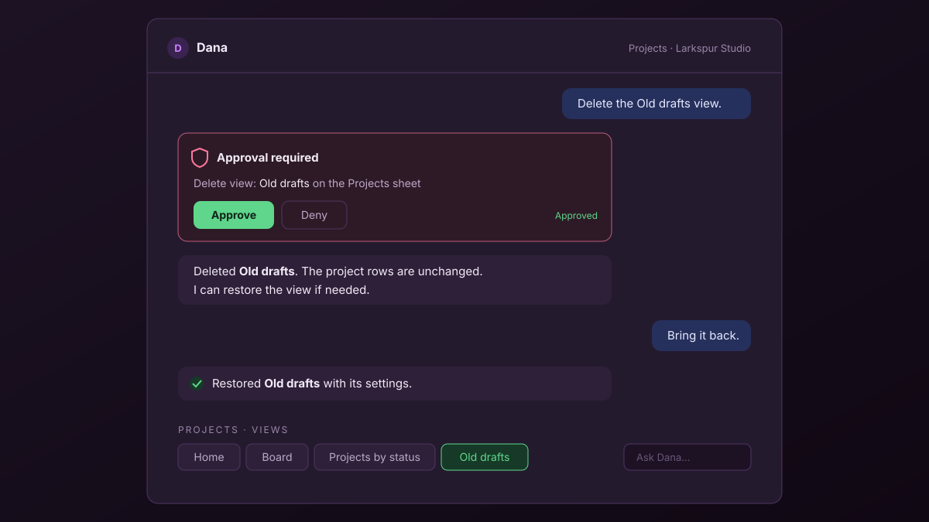
Task: Select the Projects by status view
Action: click(x=375, y=457)
